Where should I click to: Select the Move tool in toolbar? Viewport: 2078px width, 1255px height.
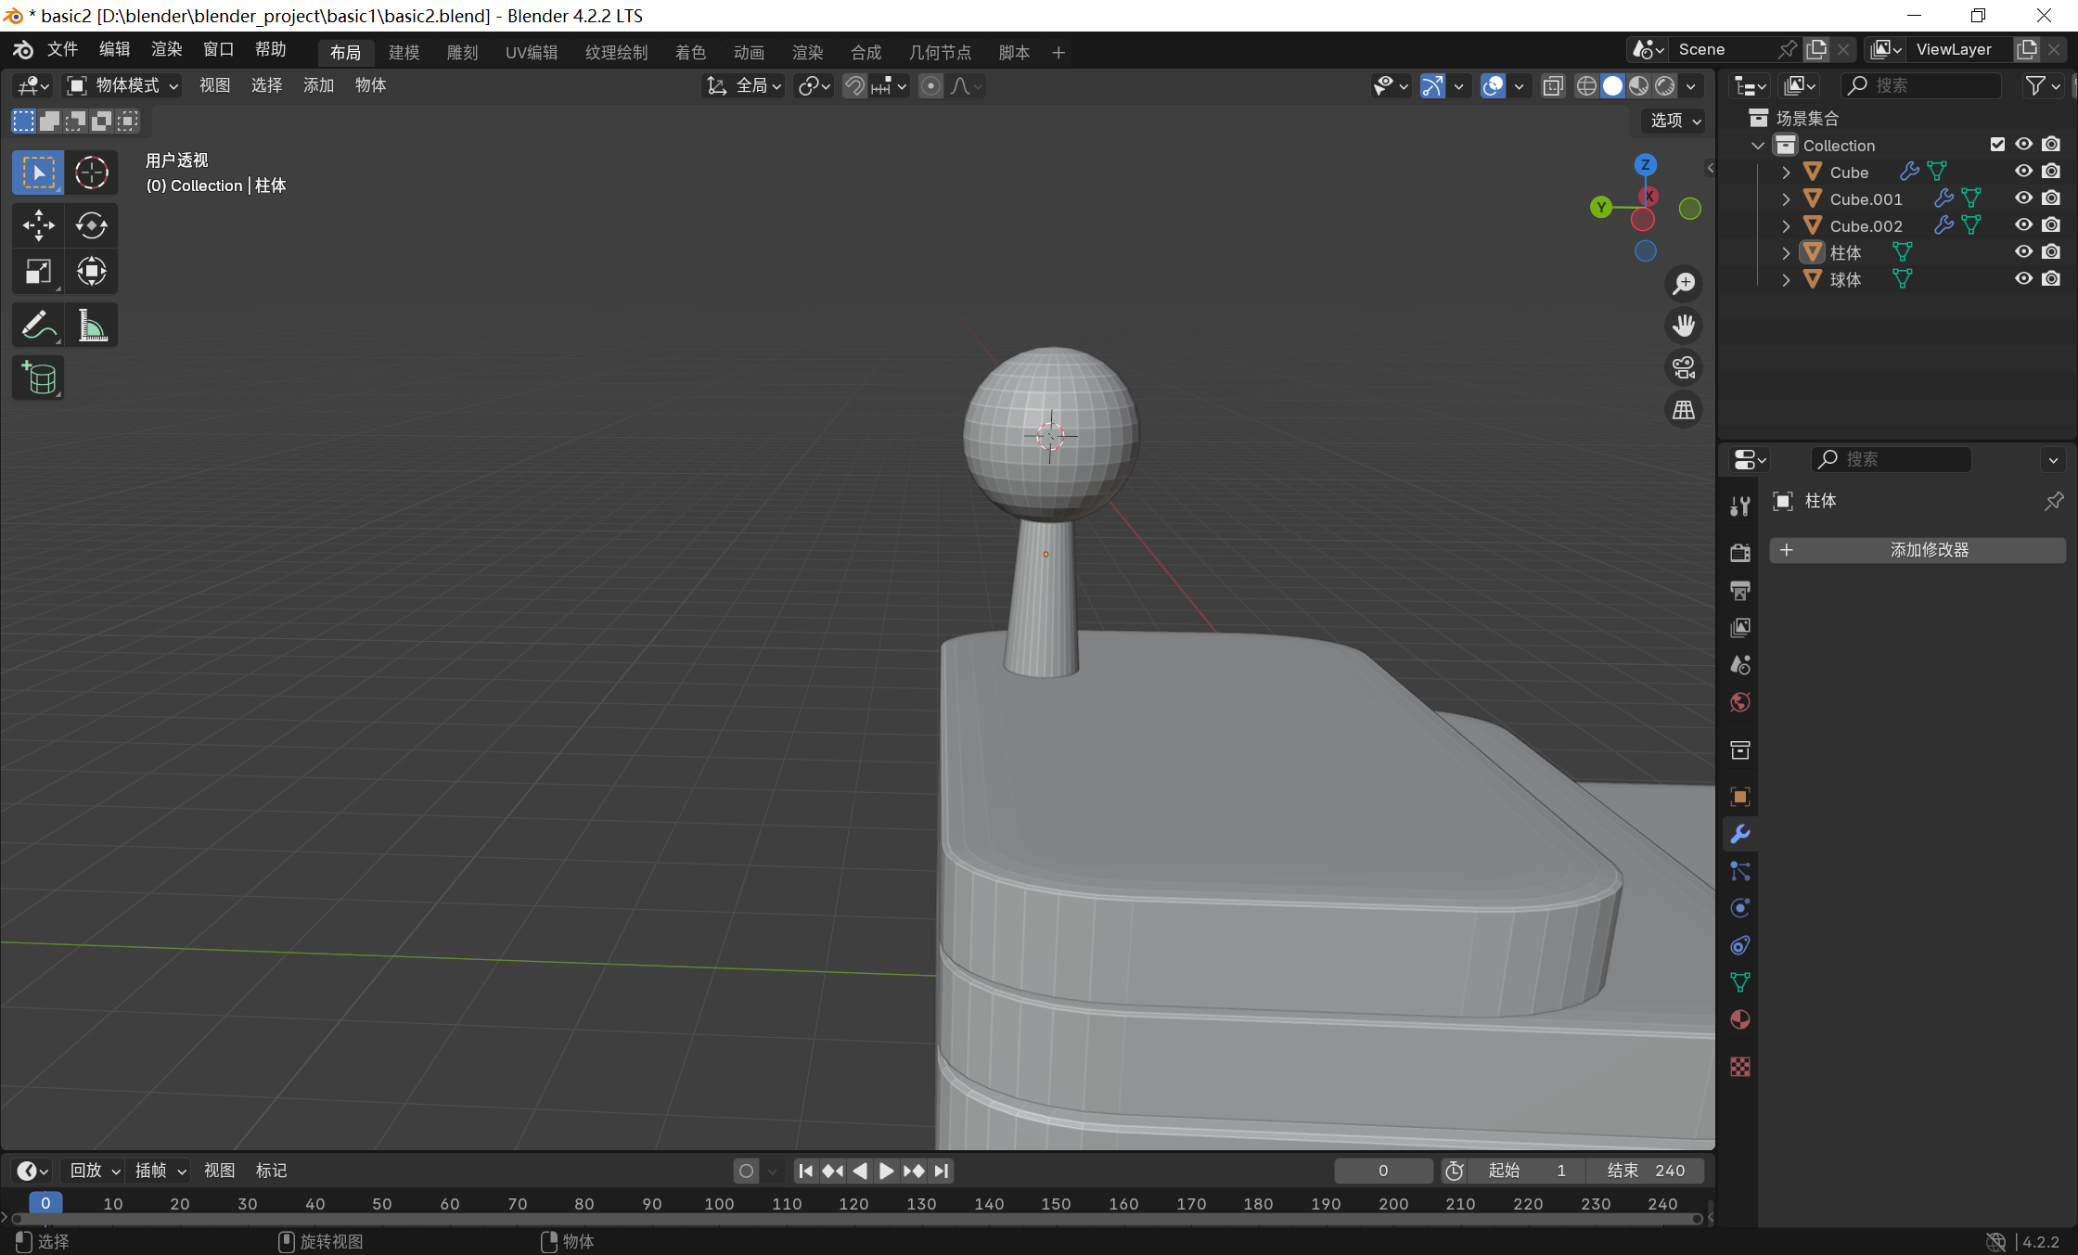coord(38,225)
